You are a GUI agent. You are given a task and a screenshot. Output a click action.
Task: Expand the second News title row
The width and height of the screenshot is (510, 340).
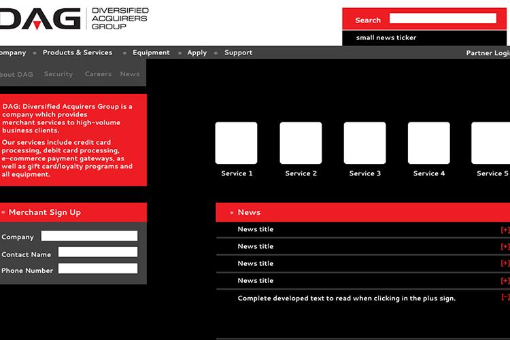(505, 247)
